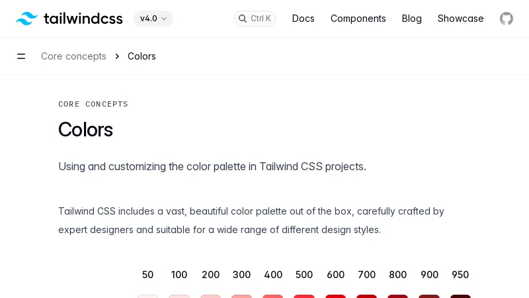Select the red 500 color swatch
The image size is (529, 298).
[x=304, y=296]
